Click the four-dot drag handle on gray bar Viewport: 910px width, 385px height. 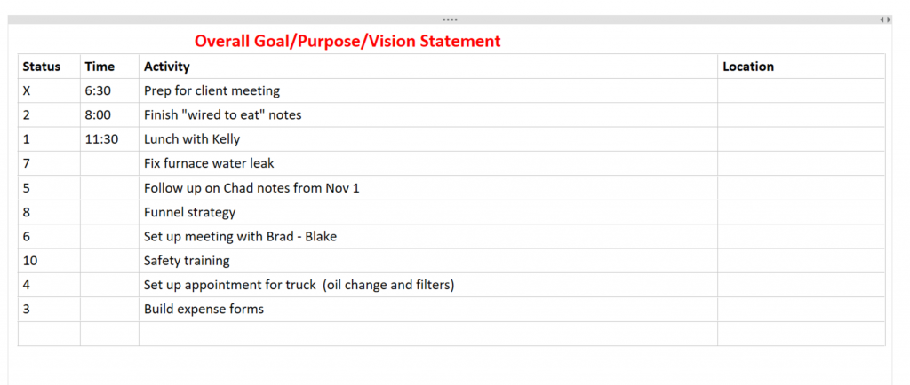450,20
